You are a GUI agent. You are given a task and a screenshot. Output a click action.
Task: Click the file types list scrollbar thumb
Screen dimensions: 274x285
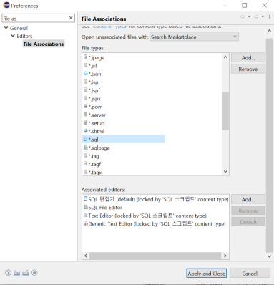pos(225,111)
